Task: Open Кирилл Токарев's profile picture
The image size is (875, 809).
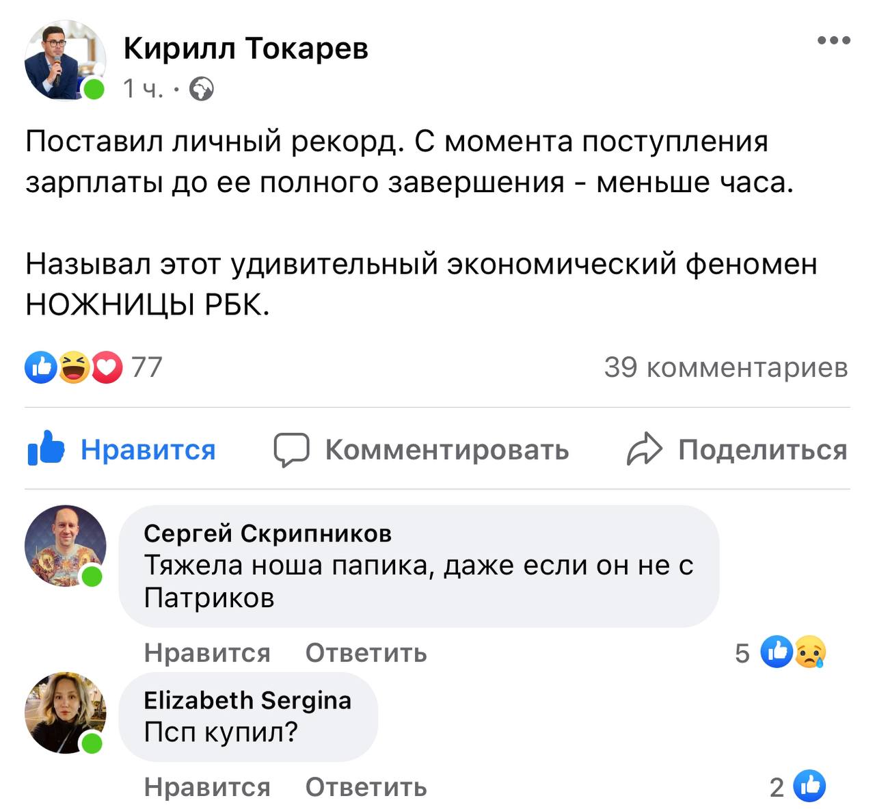Action: (66, 61)
